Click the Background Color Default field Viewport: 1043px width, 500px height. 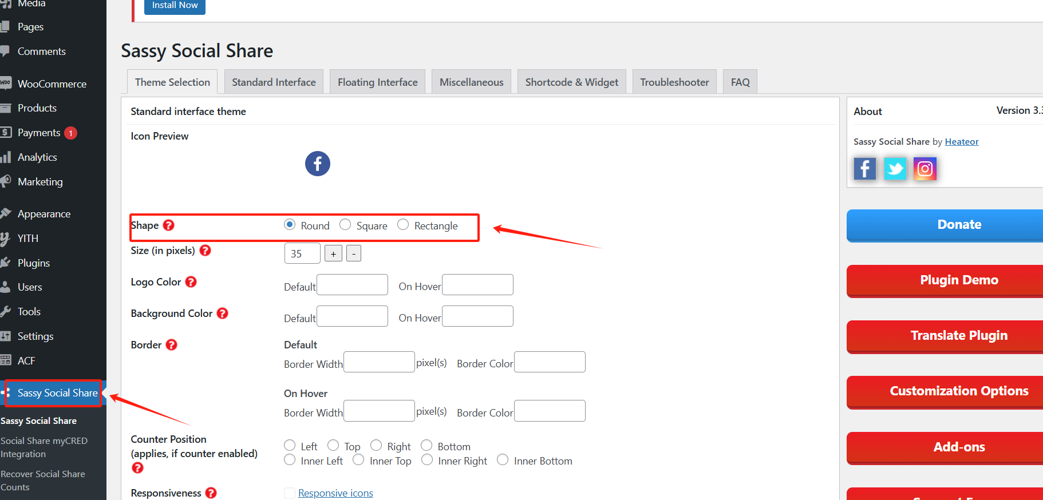tap(352, 316)
